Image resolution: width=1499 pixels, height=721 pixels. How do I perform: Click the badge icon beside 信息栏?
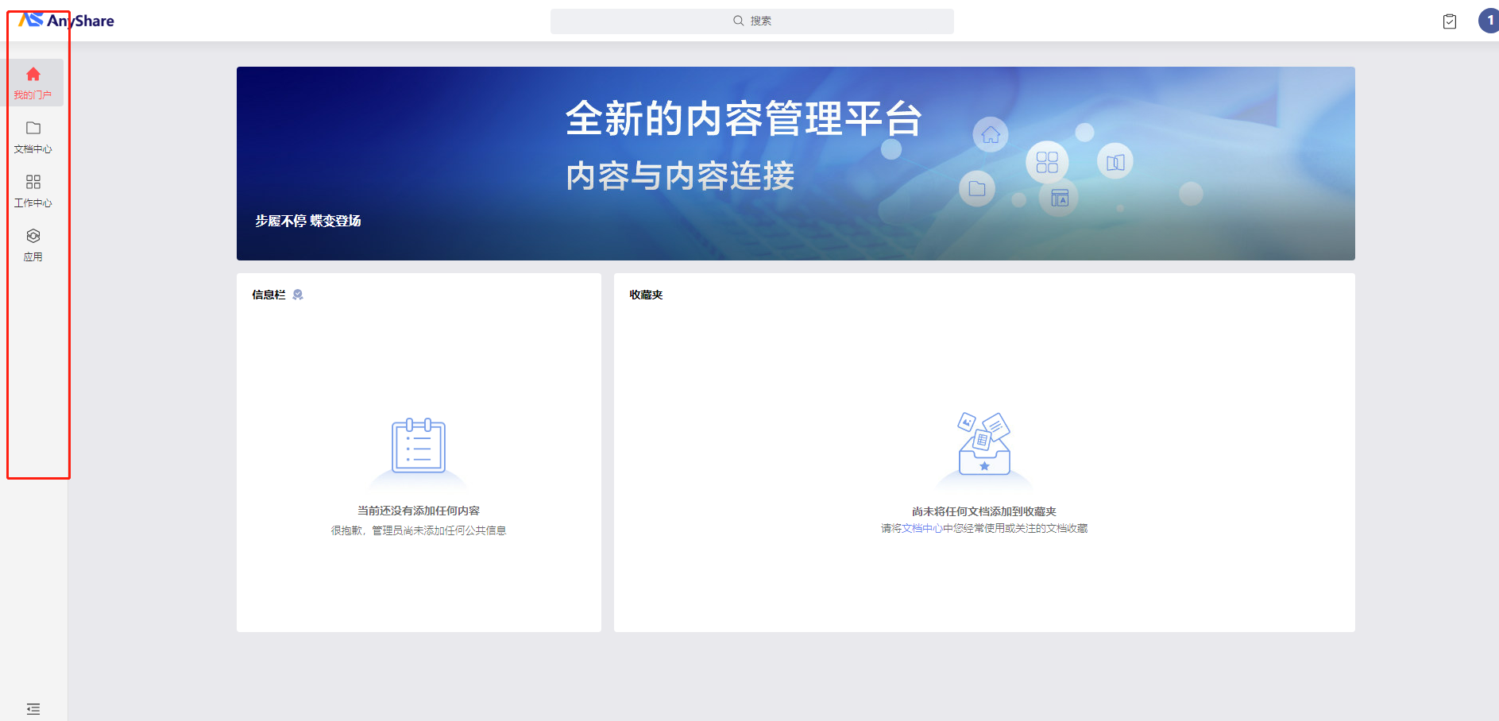(298, 295)
